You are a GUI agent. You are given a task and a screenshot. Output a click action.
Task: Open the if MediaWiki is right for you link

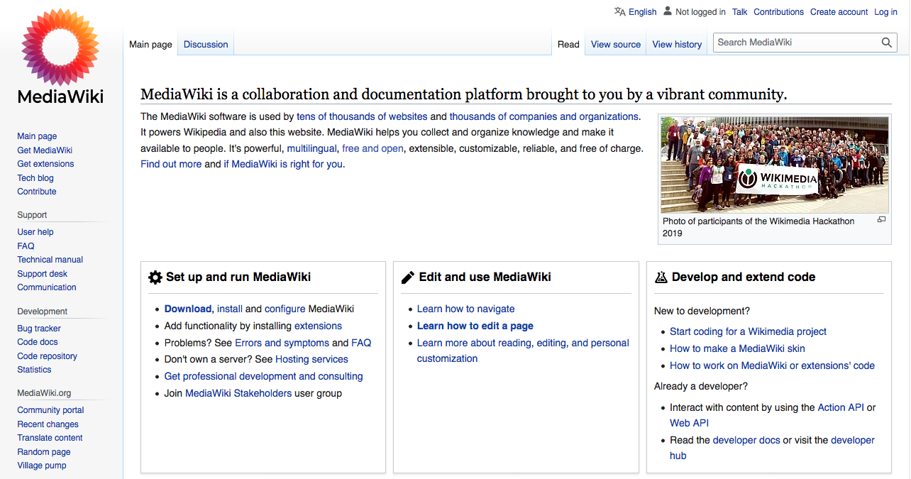[x=283, y=164]
